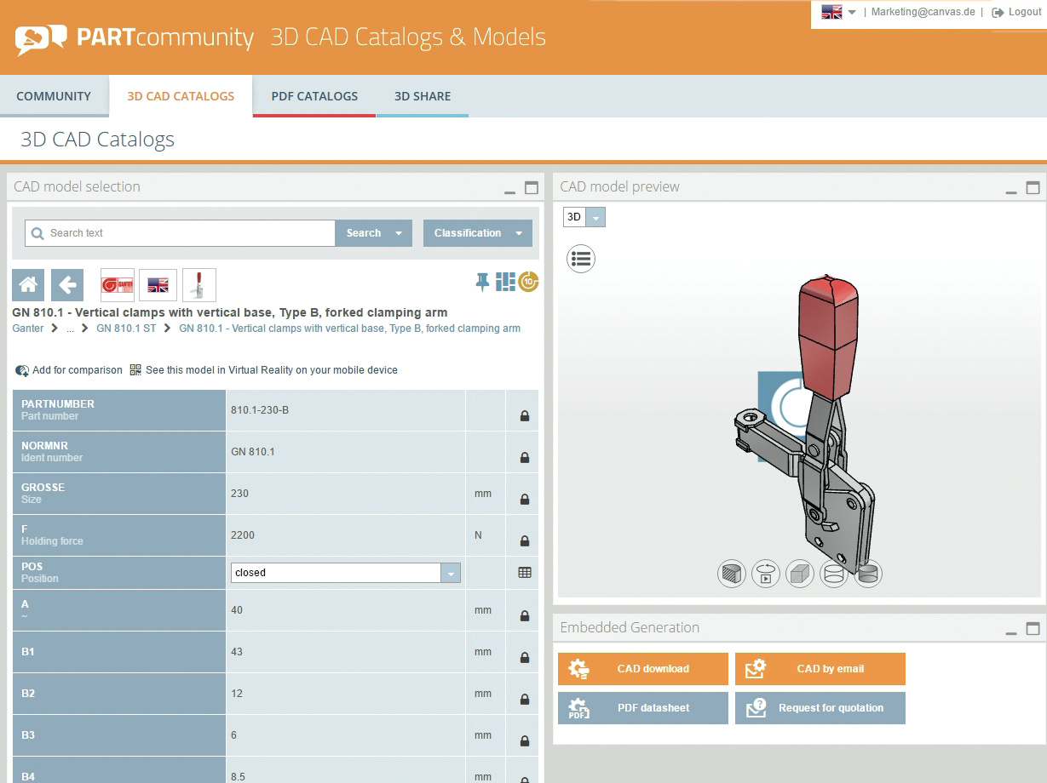1047x783 pixels.
Task: Go to the catalog home icon
Action: coord(28,285)
